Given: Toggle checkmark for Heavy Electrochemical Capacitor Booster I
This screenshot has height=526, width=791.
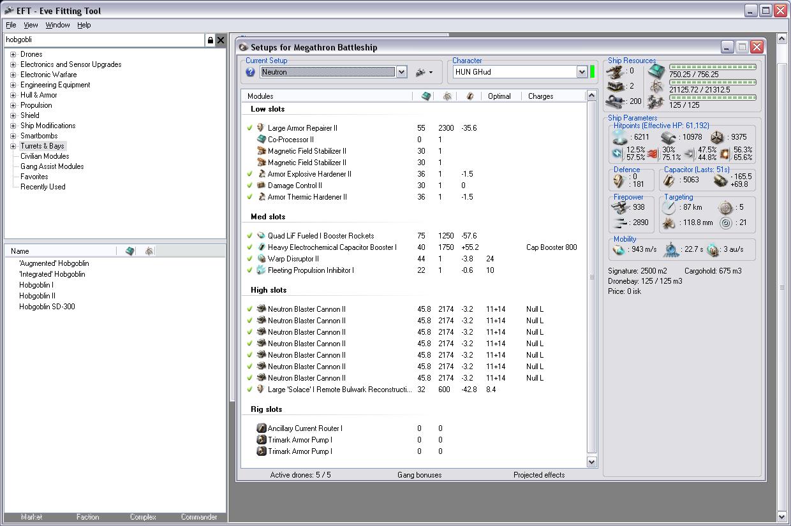Looking at the screenshot, I should [x=250, y=247].
